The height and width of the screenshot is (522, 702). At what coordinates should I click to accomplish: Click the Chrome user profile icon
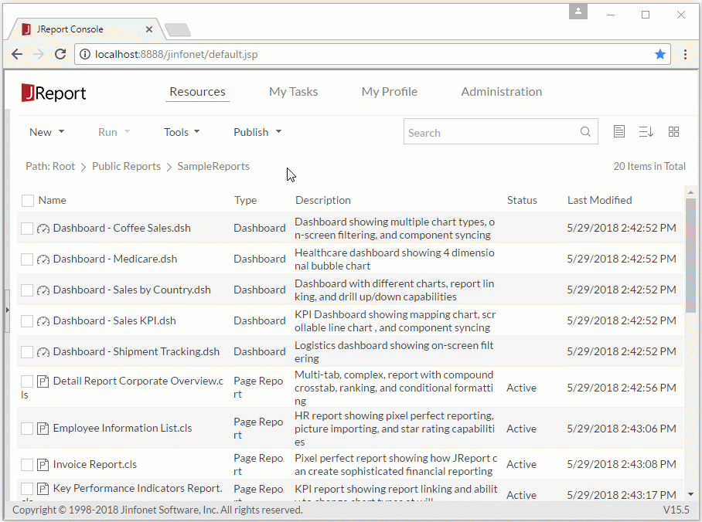(578, 12)
